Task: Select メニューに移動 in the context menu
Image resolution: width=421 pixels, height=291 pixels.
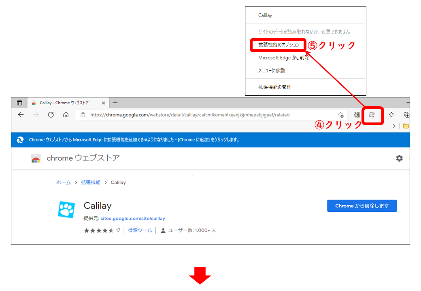Action: click(272, 70)
